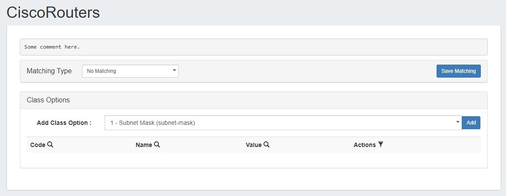Image resolution: width=506 pixels, height=196 pixels.
Task: Click the caret arrow of class option select
Action: [x=457, y=122]
